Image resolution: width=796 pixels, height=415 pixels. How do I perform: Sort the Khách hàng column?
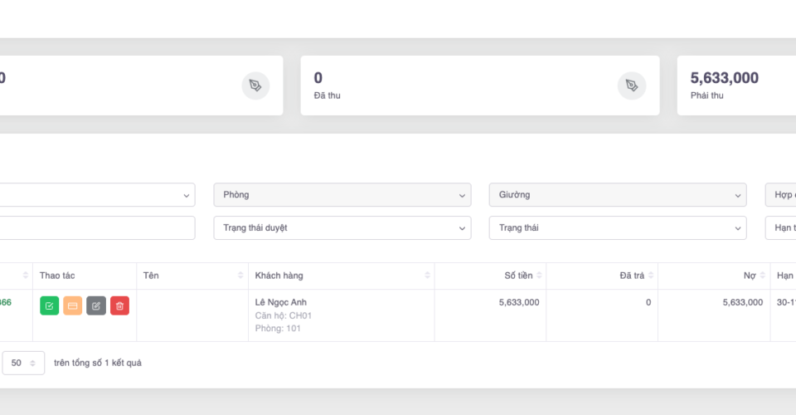428,276
